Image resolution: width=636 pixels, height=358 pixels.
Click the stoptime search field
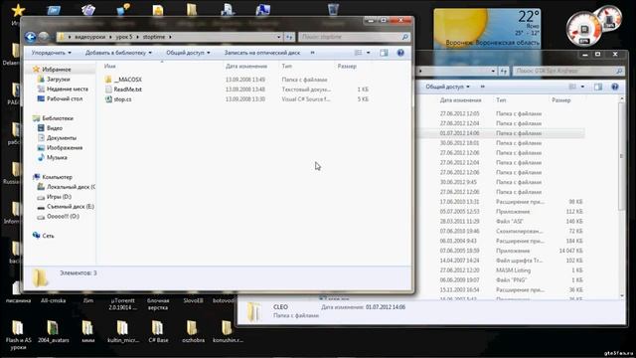pos(354,37)
